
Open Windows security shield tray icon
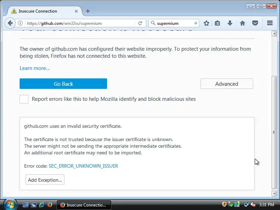tap(224, 204)
